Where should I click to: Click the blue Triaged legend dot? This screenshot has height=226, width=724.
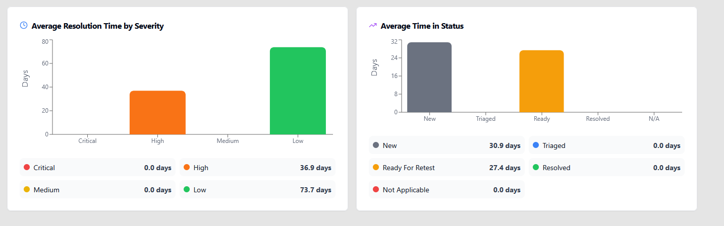click(x=536, y=145)
